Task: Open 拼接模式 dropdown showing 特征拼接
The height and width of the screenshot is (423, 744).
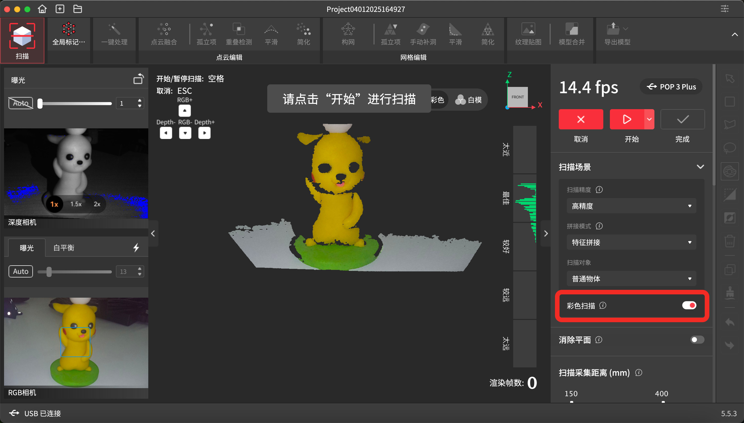Action: [631, 242]
